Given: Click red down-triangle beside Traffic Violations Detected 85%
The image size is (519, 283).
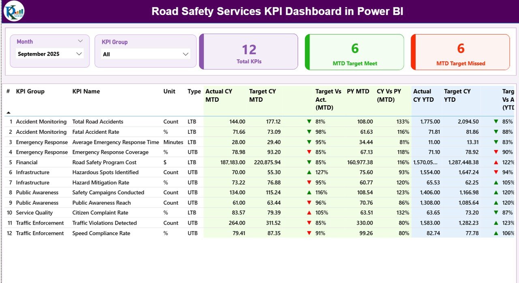Looking at the screenshot, I should pyautogui.click(x=309, y=223).
